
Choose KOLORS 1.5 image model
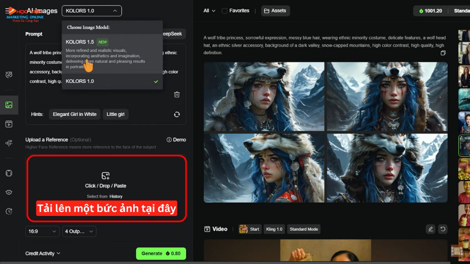(112, 54)
